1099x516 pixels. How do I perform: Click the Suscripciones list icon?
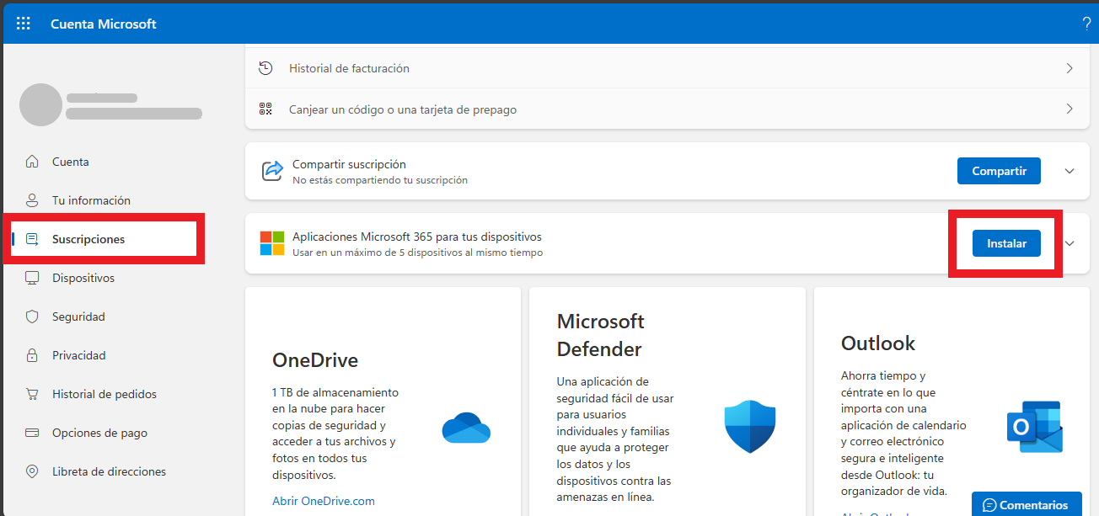[x=32, y=239]
